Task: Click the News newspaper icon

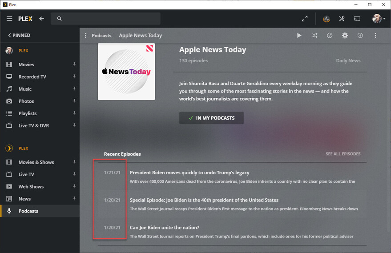Action: 9,199
